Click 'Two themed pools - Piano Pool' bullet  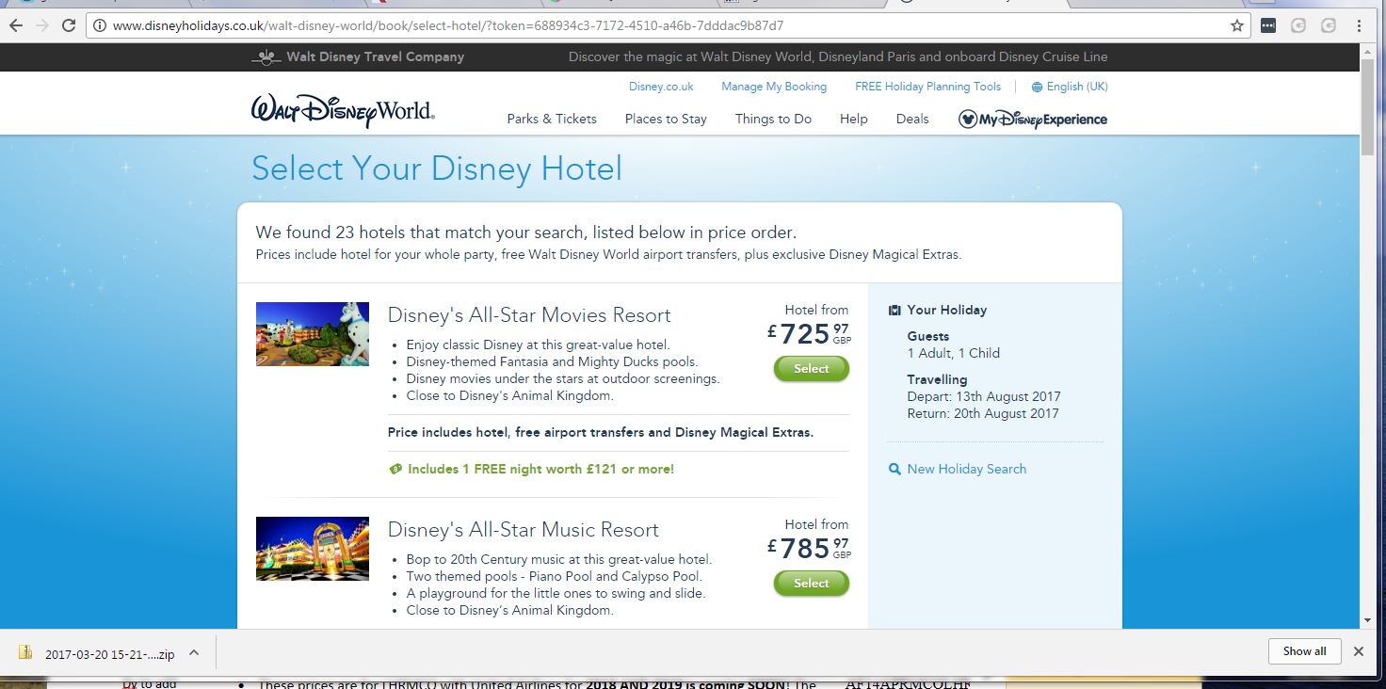pyautogui.click(x=555, y=576)
